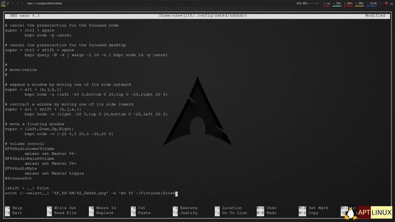Click the Cut shortcut in nano footer
The height and width of the screenshot is (222, 395).
pos(138,208)
